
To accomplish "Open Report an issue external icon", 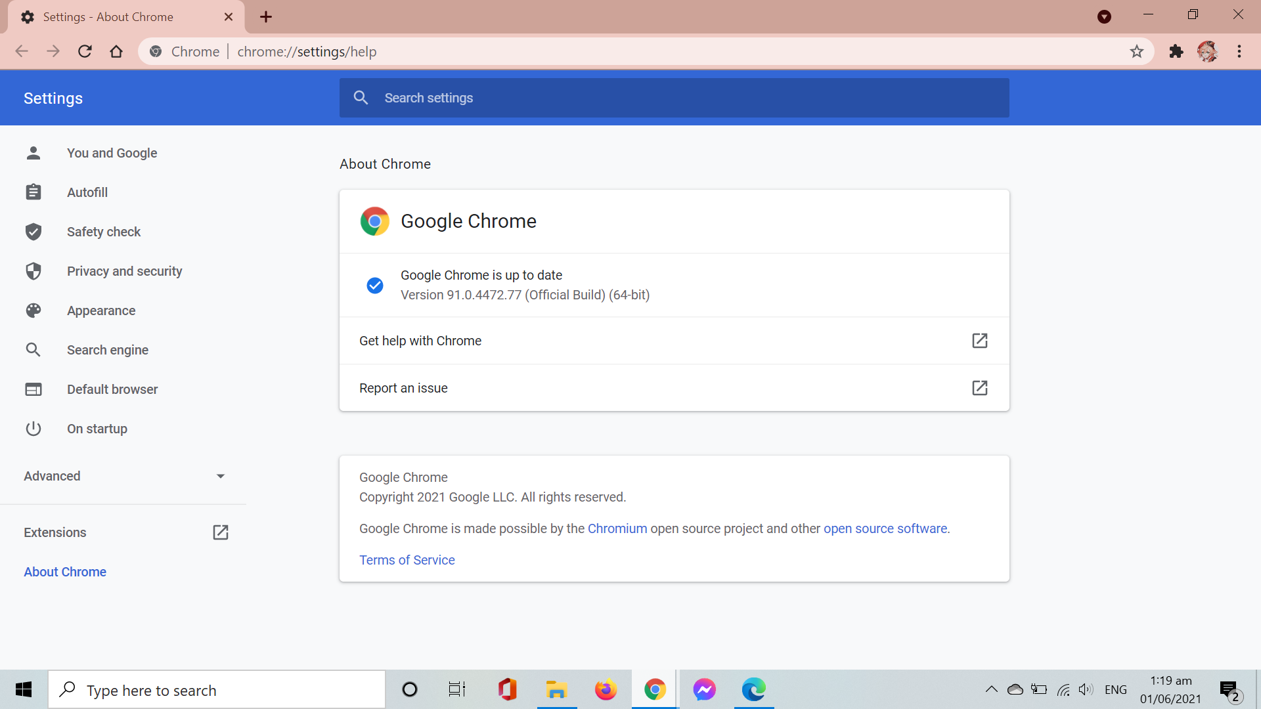I will [979, 388].
